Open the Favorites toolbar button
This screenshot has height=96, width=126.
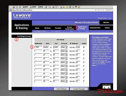pyautogui.click(x=33, y=7)
